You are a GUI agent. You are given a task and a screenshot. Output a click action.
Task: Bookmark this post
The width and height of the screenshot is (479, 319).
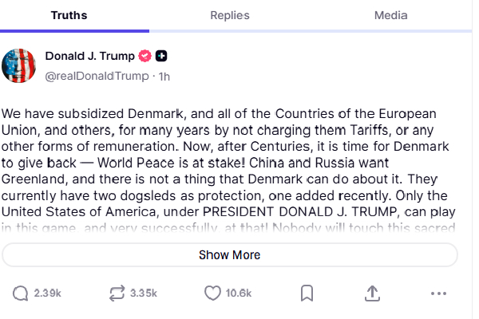pyautogui.click(x=307, y=293)
